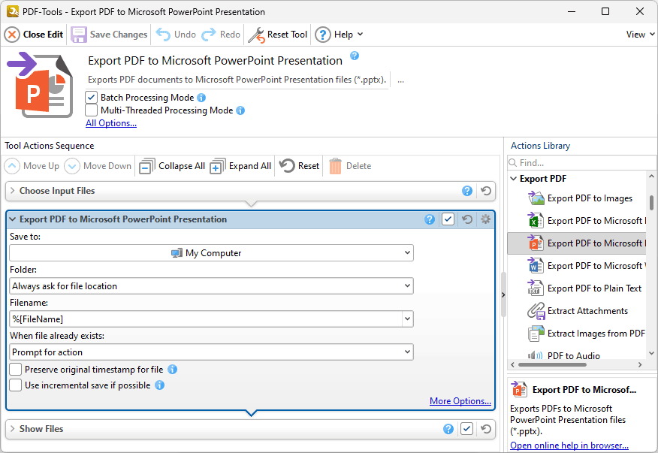Image resolution: width=658 pixels, height=453 pixels.
Task: Click the Undo arrow icon
Action: click(x=163, y=35)
